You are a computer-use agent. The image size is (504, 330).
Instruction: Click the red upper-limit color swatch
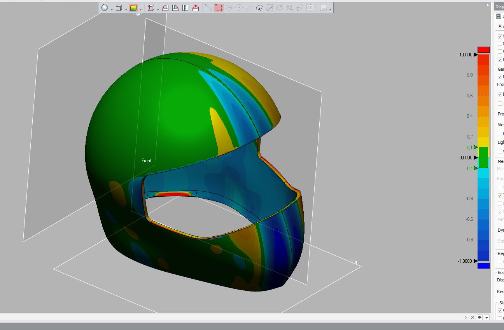[x=483, y=50]
